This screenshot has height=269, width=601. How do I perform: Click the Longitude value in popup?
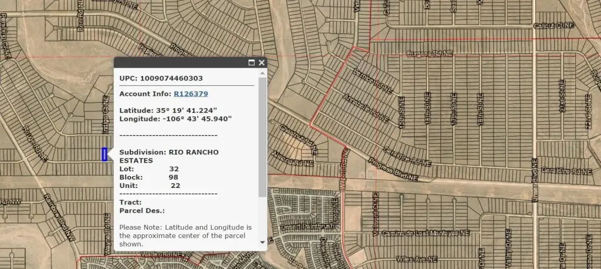click(195, 119)
